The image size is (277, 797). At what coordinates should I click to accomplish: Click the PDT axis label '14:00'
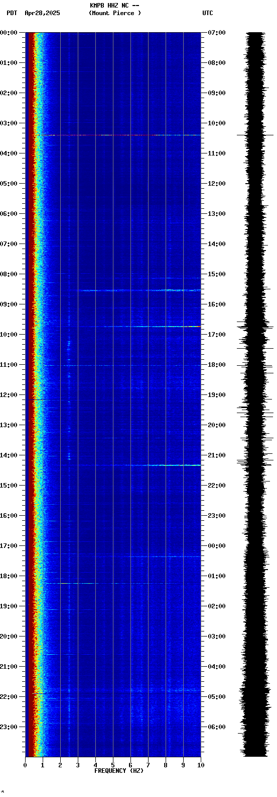pyautogui.click(x=9, y=455)
